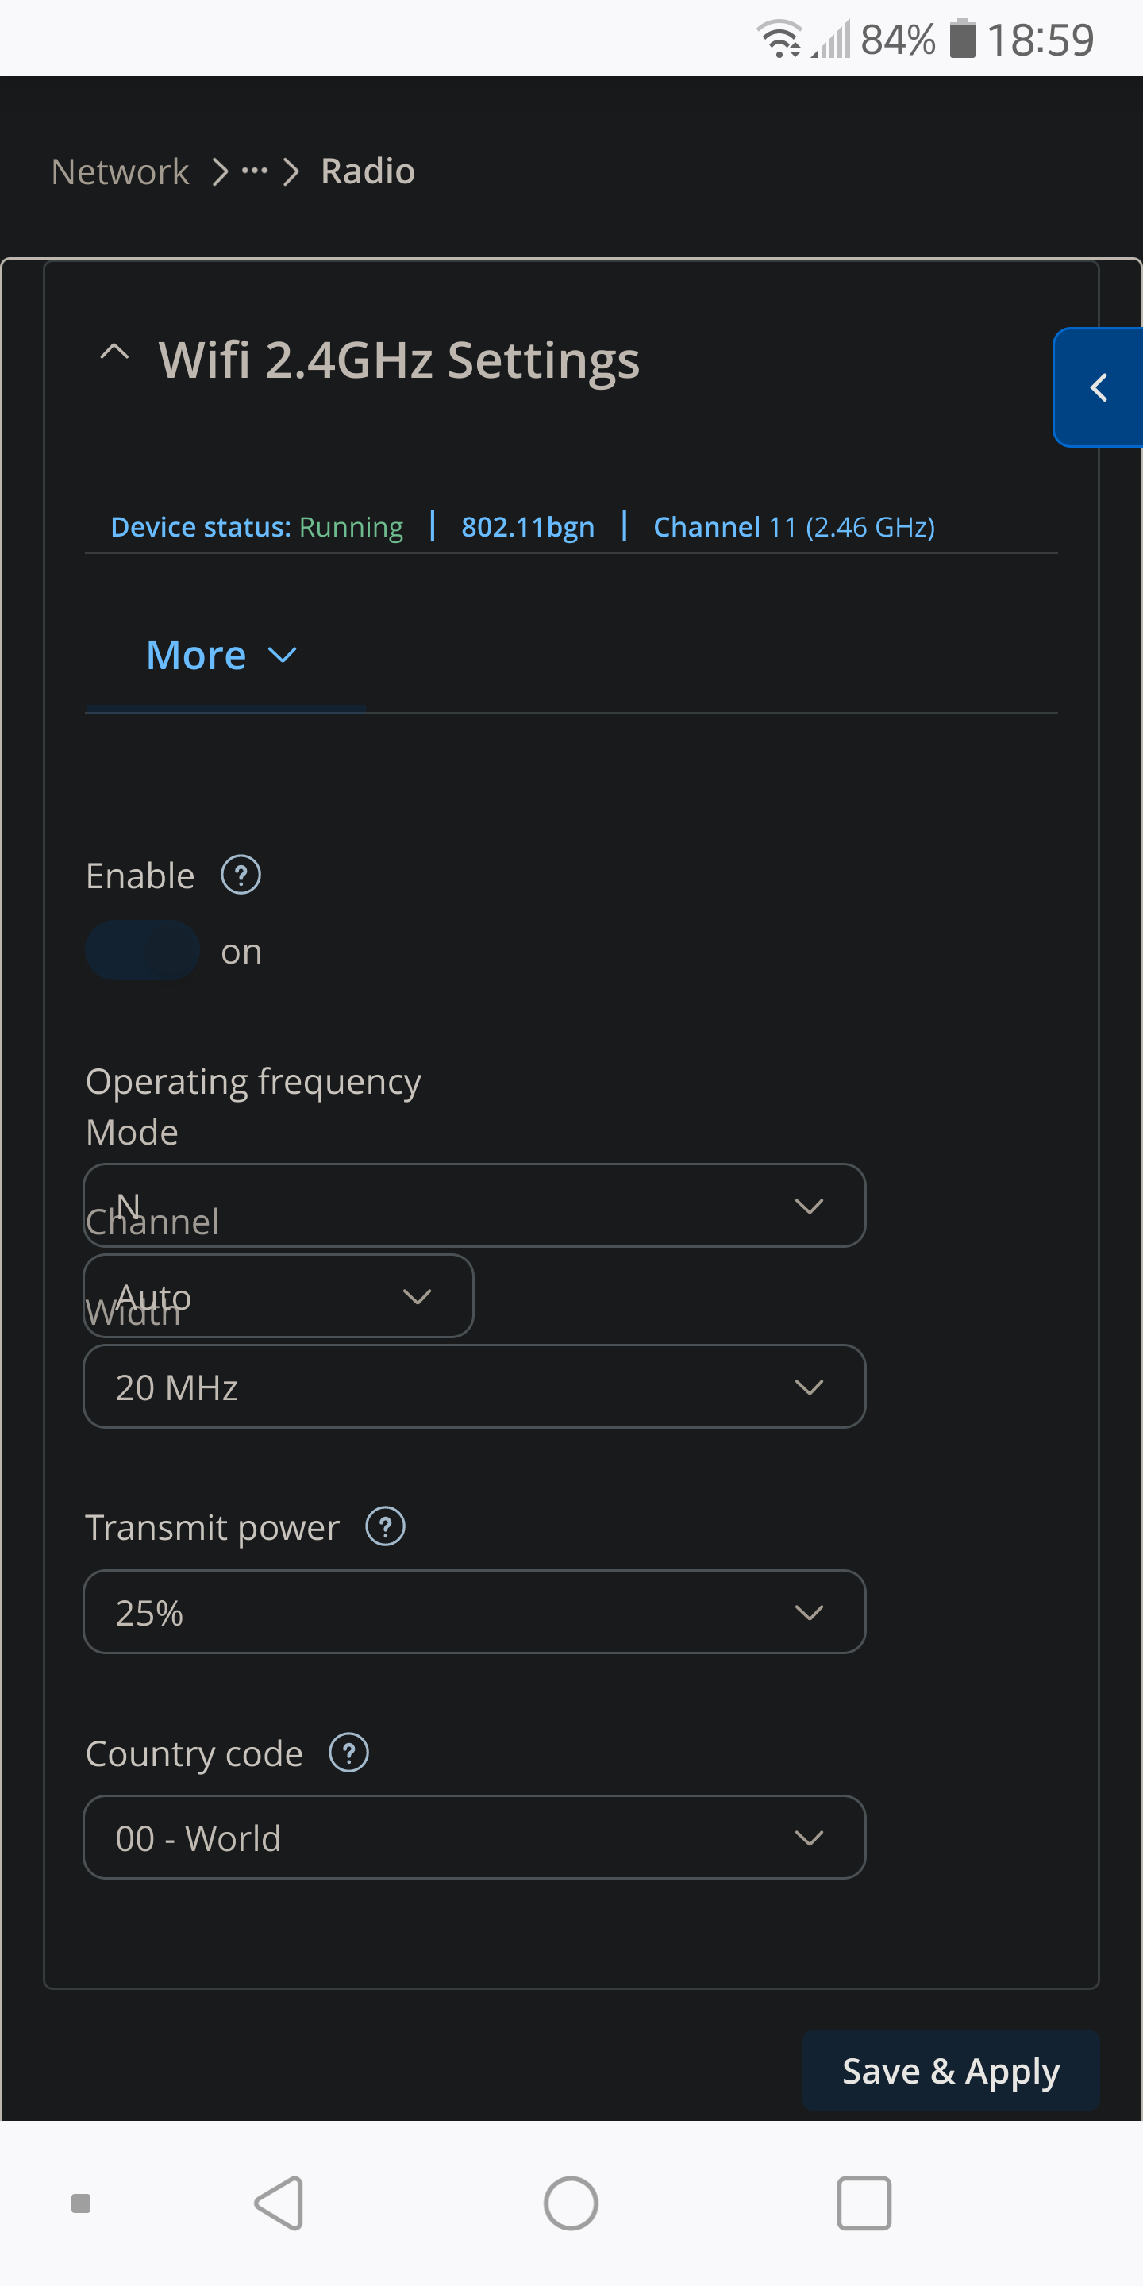Tap the Android recent apps square button
Viewport: 1143px width, 2286px height.
[x=864, y=2203]
